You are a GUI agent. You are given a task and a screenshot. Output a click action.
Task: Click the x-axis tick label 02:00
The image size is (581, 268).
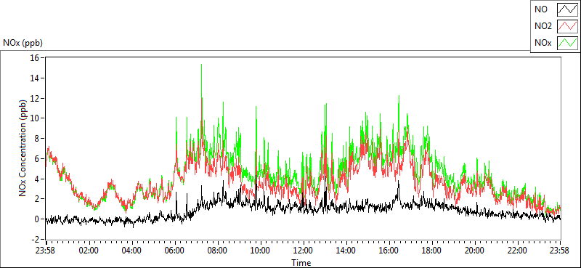point(89,251)
